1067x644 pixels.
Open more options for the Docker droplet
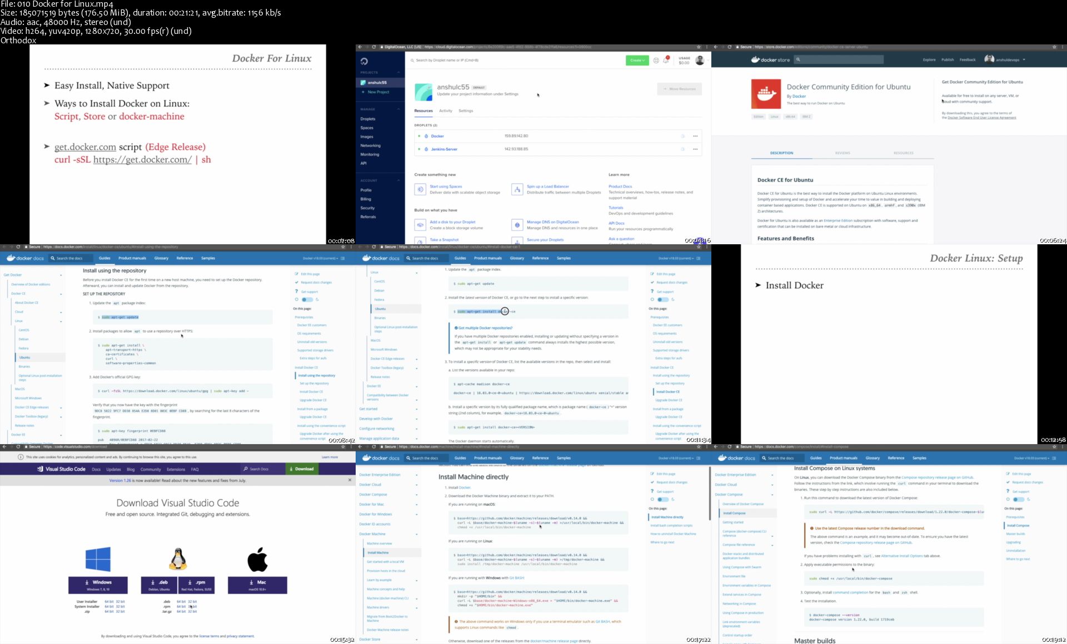point(695,136)
